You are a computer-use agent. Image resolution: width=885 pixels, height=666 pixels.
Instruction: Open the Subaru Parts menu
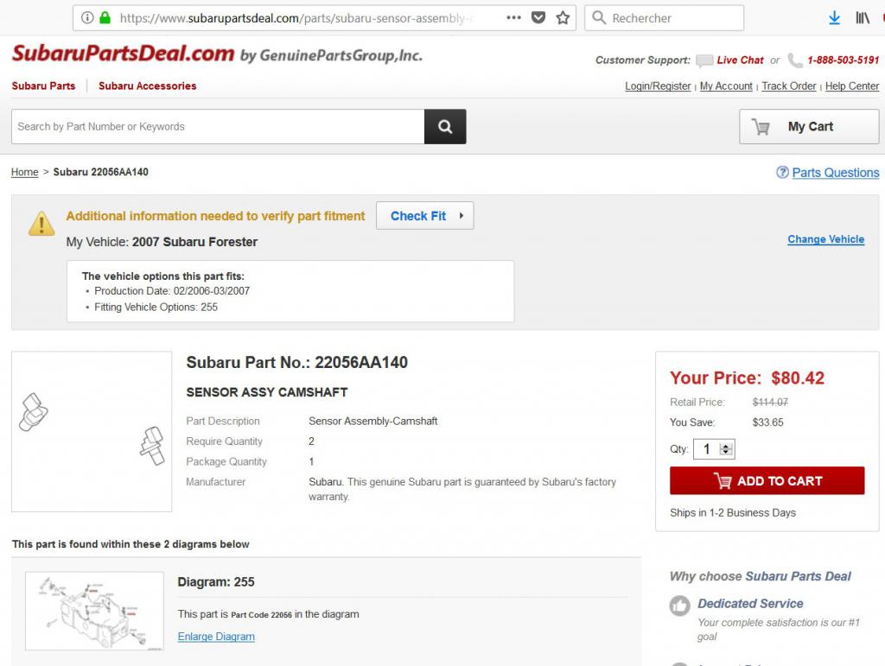point(43,86)
